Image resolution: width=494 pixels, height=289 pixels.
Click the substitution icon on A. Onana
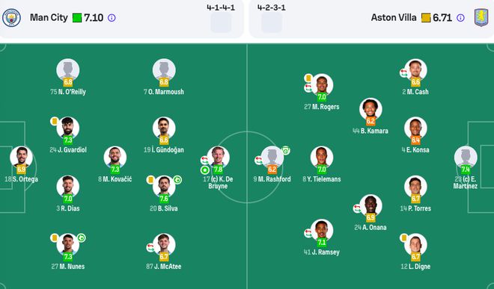click(x=357, y=208)
